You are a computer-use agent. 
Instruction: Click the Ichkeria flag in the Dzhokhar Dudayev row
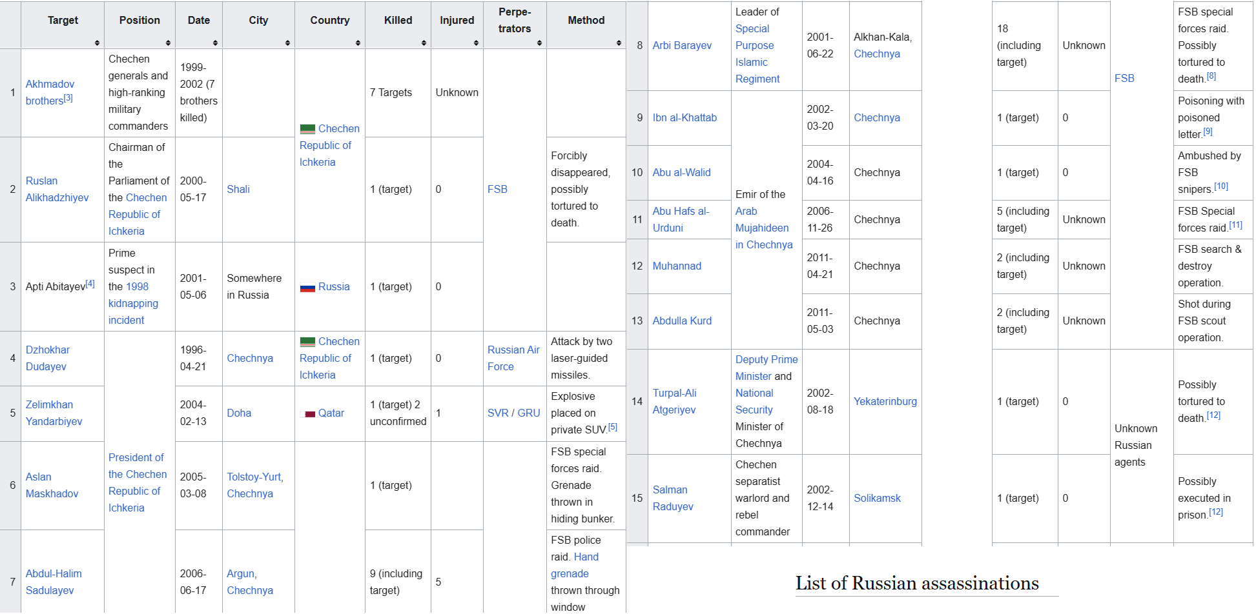pos(307,342)
